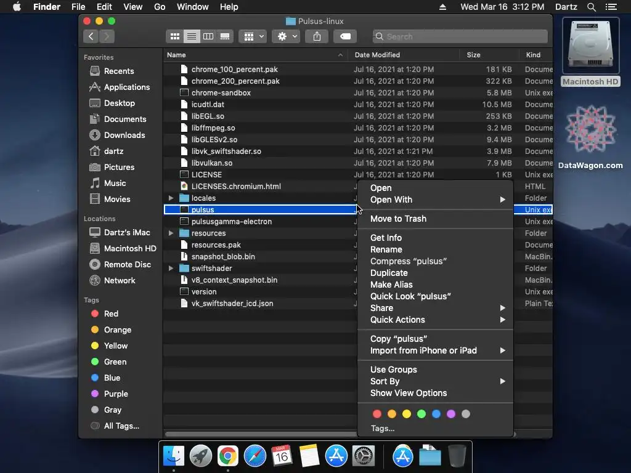This screenshot has height=473, width=631.
Task: Switch to icon view in Finder toolbar
Action: pyautogui.click(x=174, y=36)
